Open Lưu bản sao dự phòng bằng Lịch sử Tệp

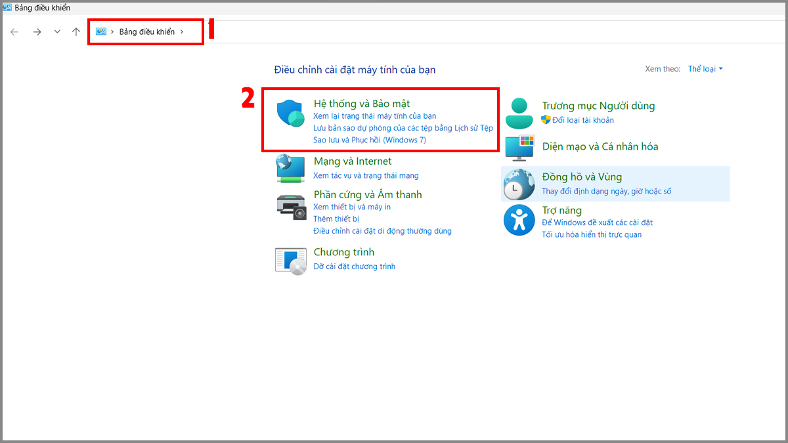coord(403,128)
